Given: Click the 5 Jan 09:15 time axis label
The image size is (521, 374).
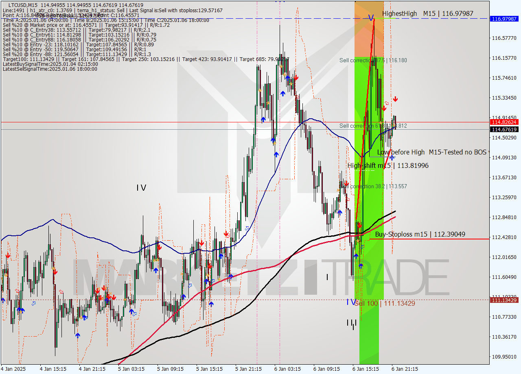Looking at the screenshot, I should pyautogui.click(x=171, y=369).
